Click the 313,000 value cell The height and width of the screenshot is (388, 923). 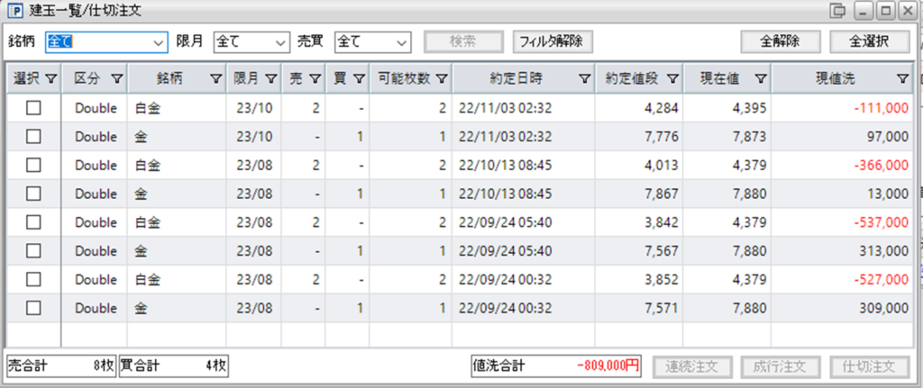(842, 251)
